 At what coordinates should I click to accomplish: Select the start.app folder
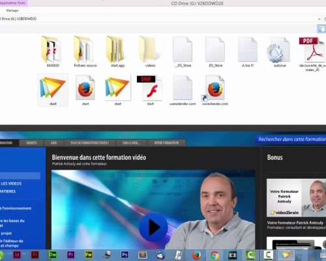pyautogui.click(x=117, y=52)
